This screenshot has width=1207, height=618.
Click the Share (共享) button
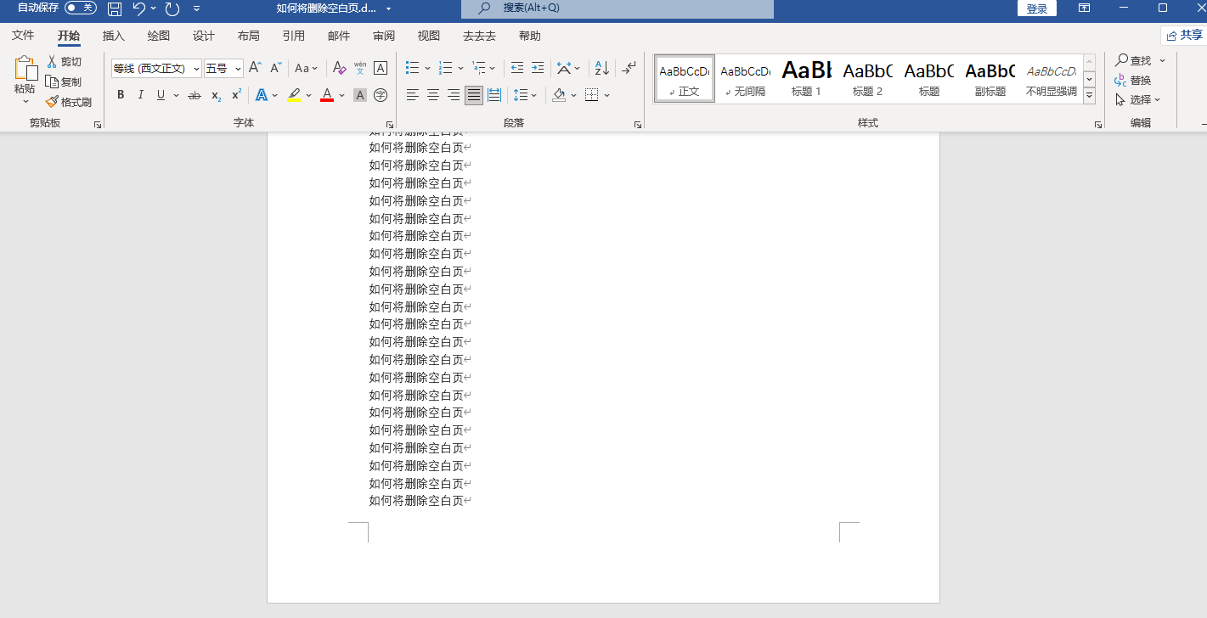tap(1184, 35)
